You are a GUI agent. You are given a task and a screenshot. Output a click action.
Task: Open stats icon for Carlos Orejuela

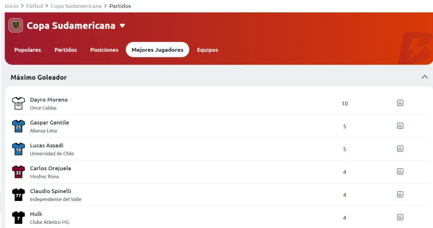[400, 172]
